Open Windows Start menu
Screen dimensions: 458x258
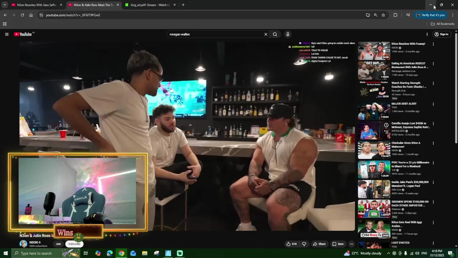click(x=5, y=253)
